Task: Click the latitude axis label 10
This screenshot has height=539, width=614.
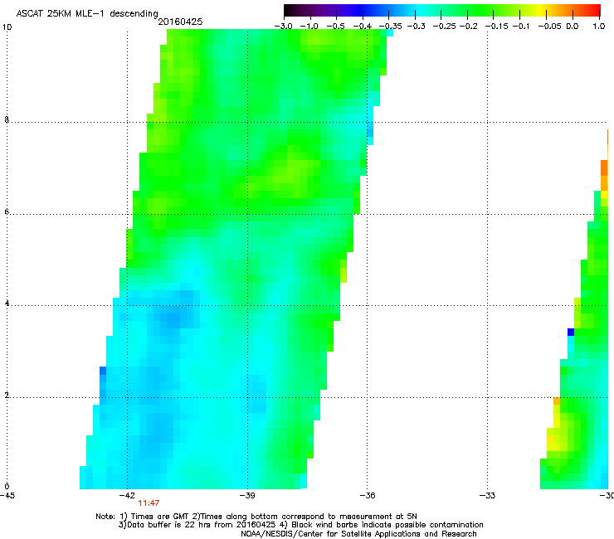Action: coord(7,27)
